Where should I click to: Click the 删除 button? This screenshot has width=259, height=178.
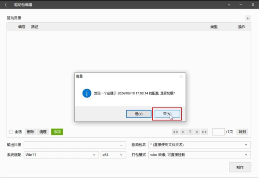(31, 132)
